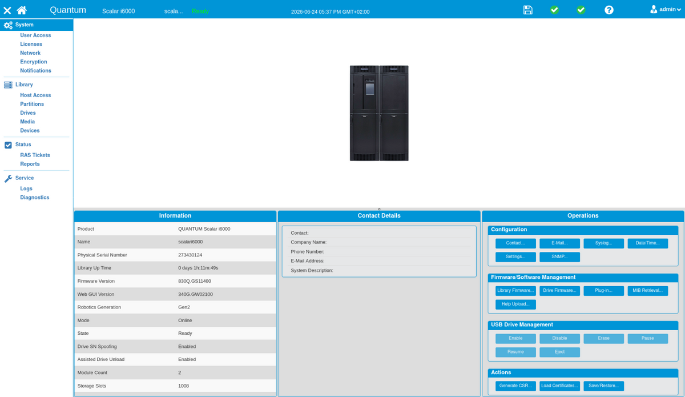This screenshot has height=397, width=685.
Task: Click the splitter handle below library image
Action: point(379,209)
